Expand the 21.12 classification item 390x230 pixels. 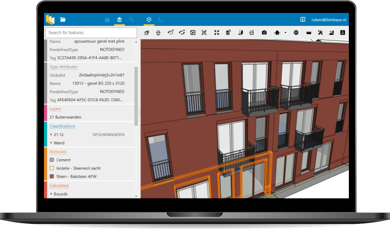[51, 135]
